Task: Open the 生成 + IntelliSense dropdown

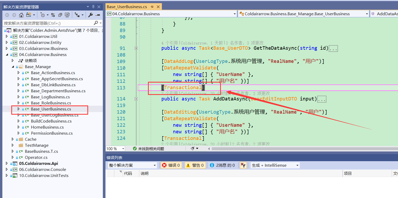Action: click(274, 165)
